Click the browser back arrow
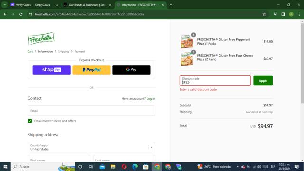304x171 pixels. tap(5, 14)
